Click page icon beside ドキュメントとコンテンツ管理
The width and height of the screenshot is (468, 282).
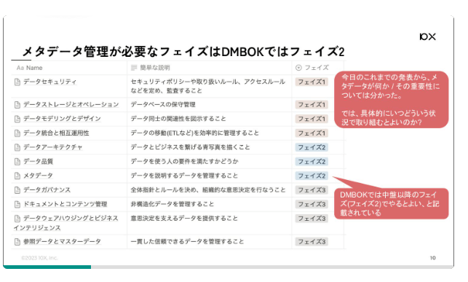pos(17,204)
